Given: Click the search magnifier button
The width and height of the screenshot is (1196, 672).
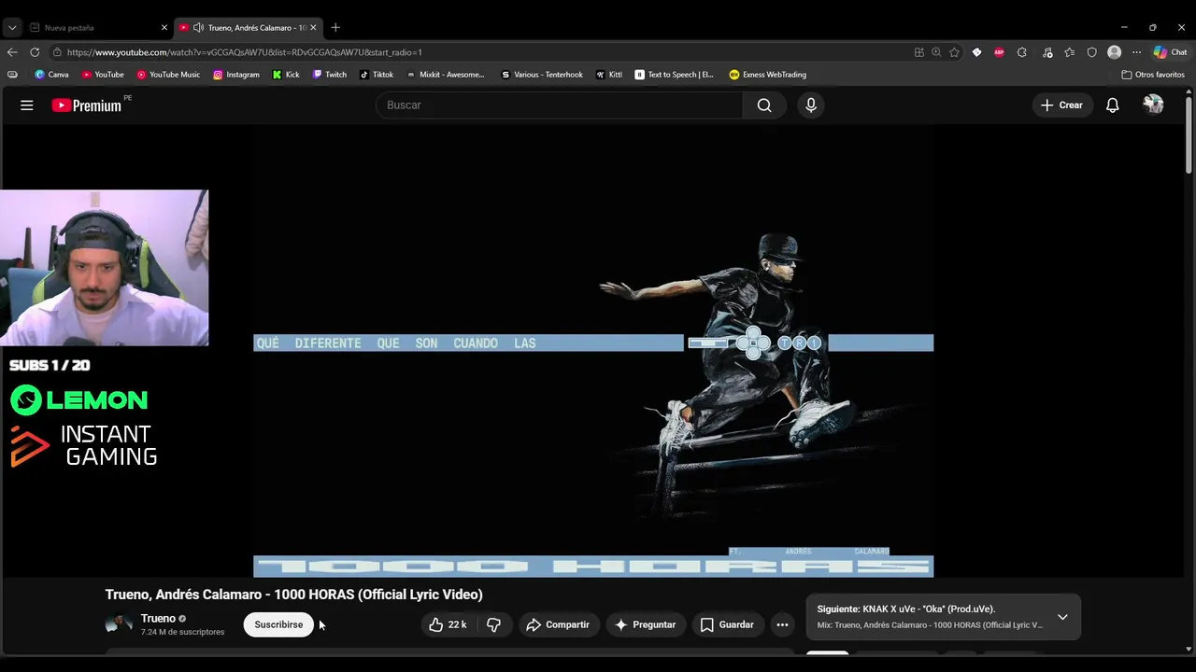Looking at the screenshot, I should coord(764,105).
